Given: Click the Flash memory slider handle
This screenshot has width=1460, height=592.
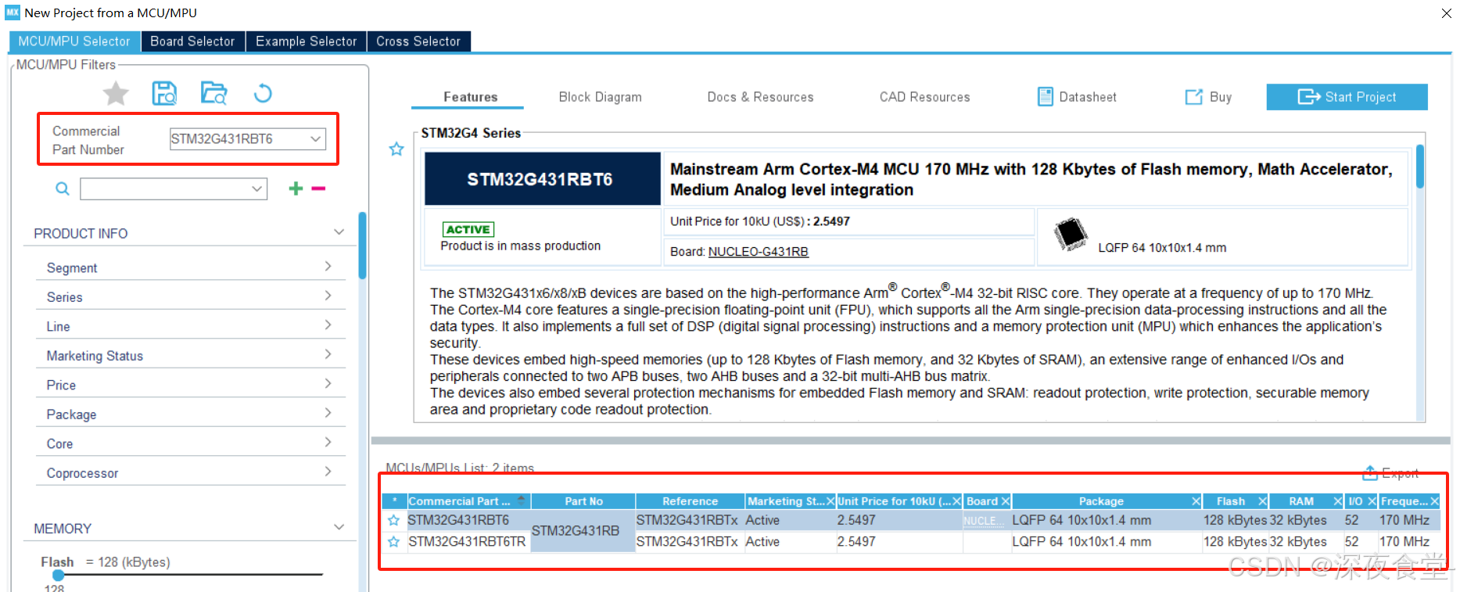Looking at the screenshot, I should tap(58, 575).
